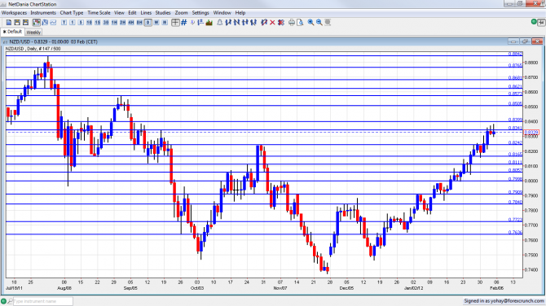Select the 1 minute time scale
Screen dimensions: 546x306
click(x=73, y=22)
